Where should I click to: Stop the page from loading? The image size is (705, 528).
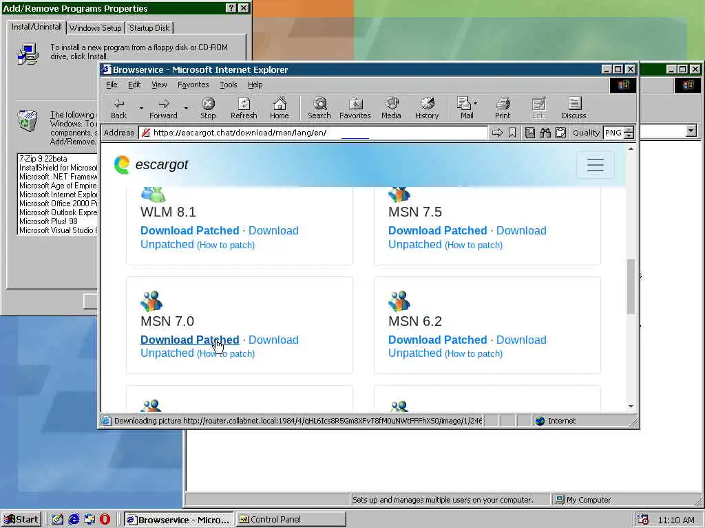(x=208, y=109)
